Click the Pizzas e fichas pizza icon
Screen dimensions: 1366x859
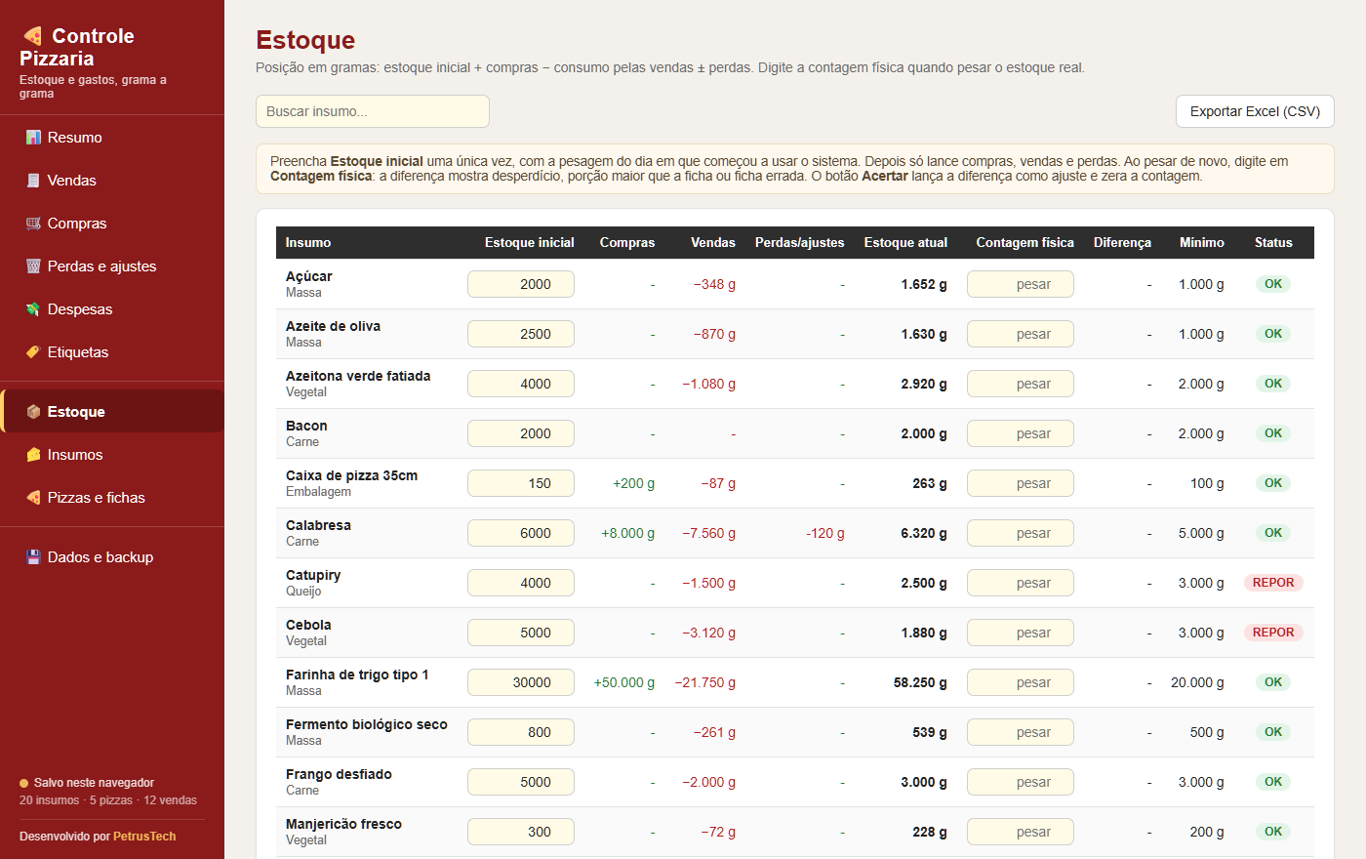pos(33,498)
